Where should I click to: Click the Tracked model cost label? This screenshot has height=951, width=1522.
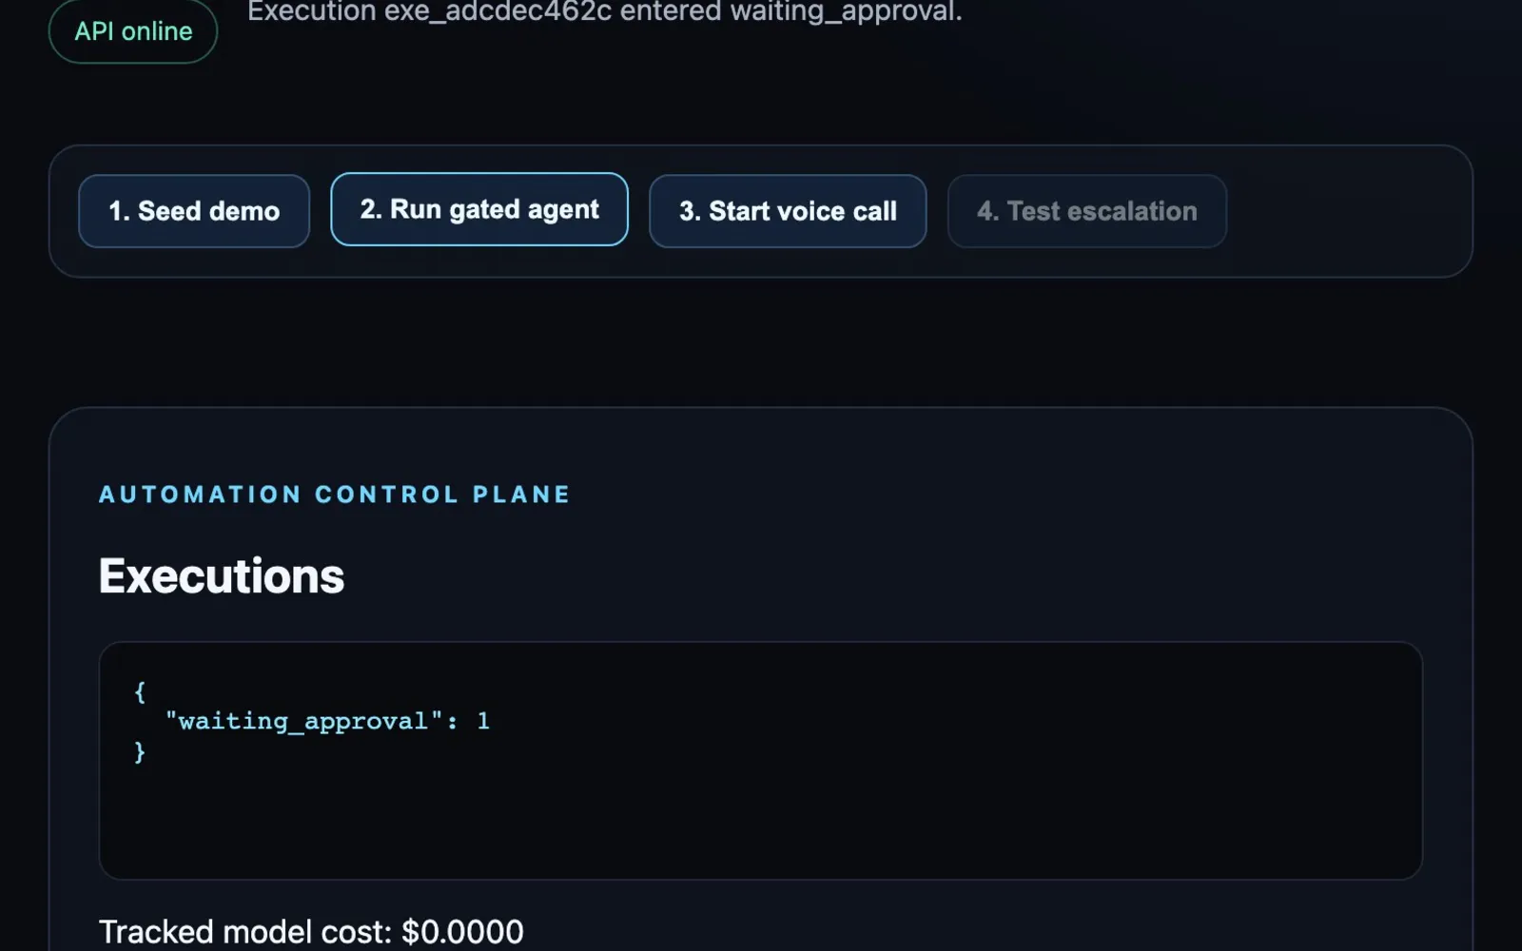(244, 932)
